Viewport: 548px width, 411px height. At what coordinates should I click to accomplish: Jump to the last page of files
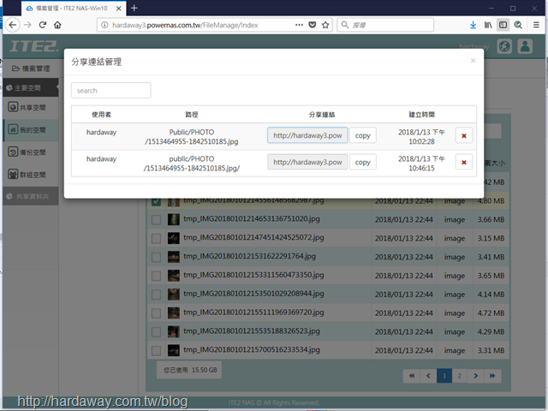tap(492, 376)
